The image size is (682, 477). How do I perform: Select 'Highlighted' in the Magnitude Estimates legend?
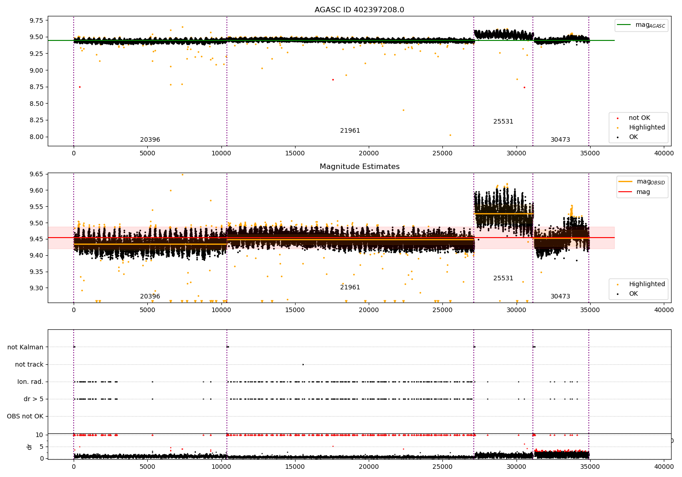pyautogui.click(x=647, y=284)
